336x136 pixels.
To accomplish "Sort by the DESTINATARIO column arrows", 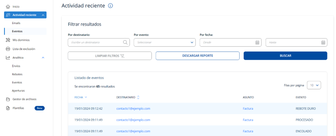I will pos(138,97).
